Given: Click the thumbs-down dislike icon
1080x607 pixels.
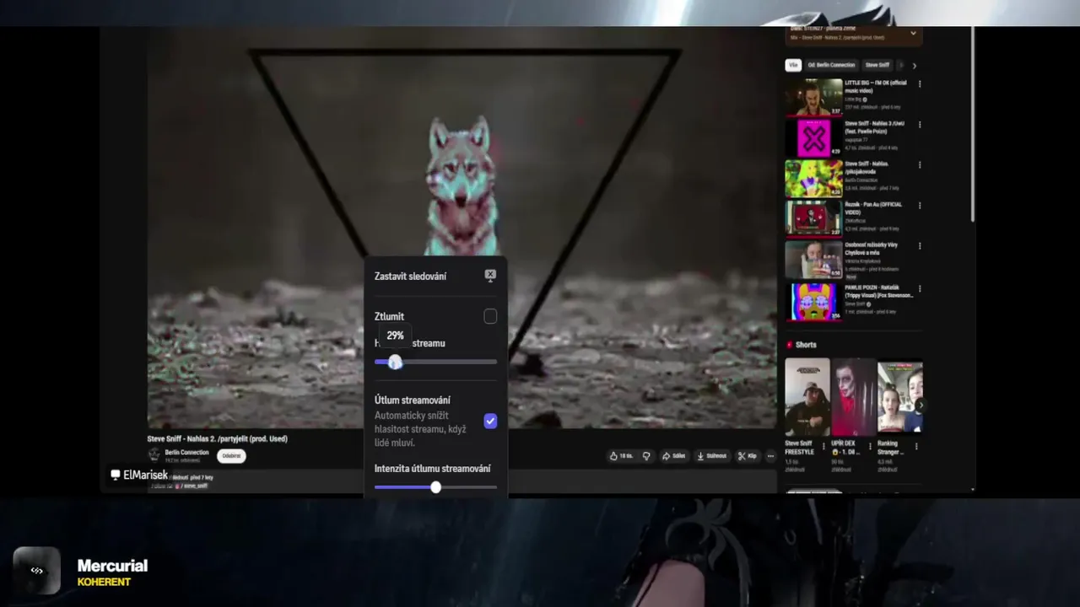Looking at the screenshot, I should 646,456.
